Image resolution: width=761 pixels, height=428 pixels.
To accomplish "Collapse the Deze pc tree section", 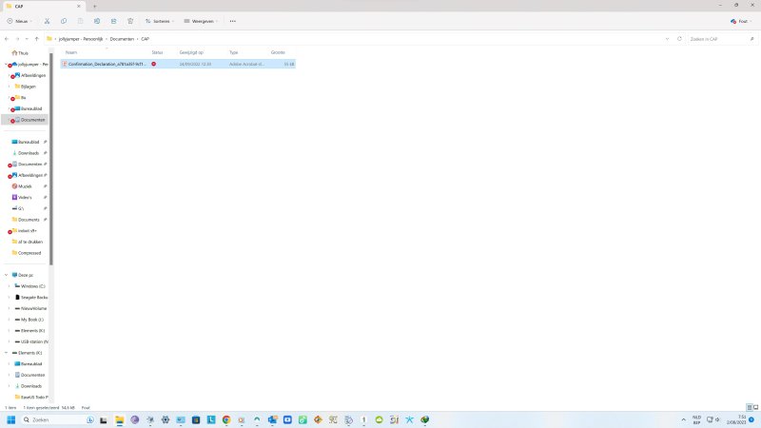I will [x=6, y=275].
